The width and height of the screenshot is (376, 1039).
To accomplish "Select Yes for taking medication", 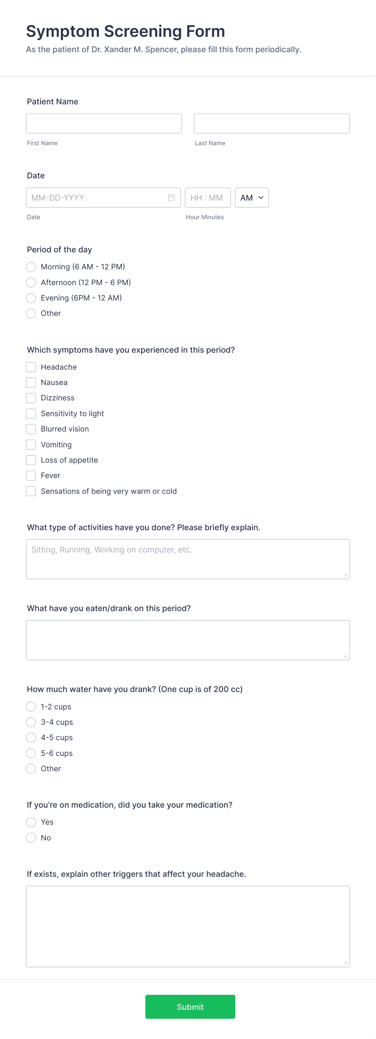I will [x=31, y=822].
